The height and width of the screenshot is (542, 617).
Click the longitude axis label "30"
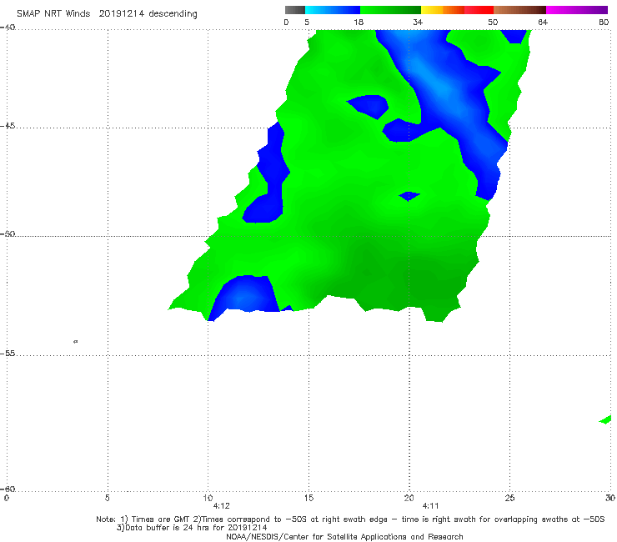tap(610, 498)
